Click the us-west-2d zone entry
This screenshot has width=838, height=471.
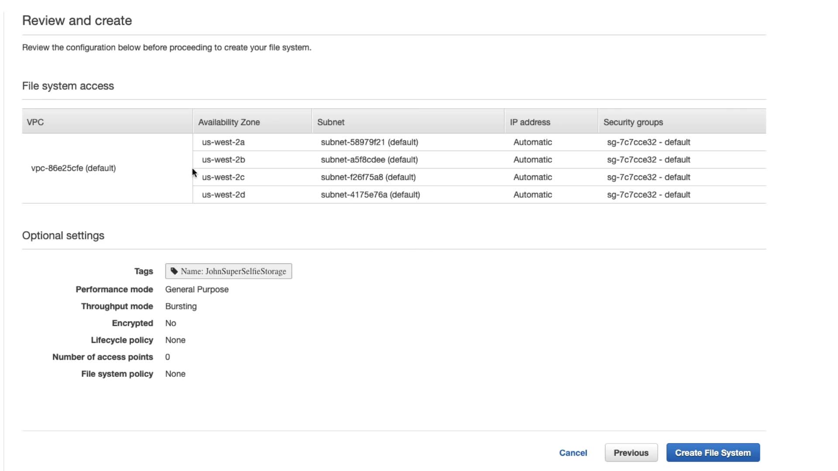click(223, 195)
